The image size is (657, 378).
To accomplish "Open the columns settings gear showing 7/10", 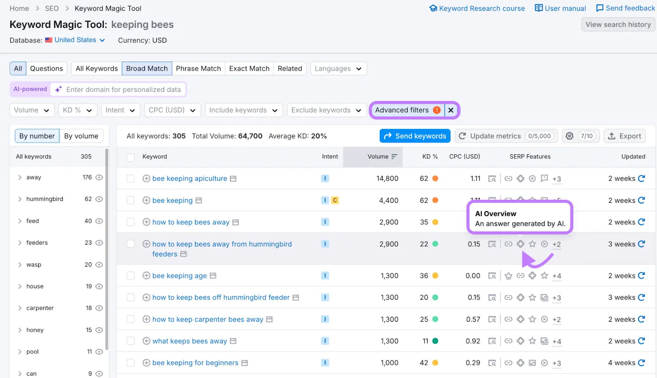I will pos(570,136).
